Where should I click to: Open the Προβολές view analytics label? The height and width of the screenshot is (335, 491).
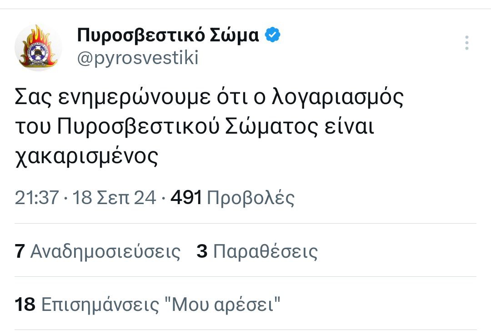(251, 198)
